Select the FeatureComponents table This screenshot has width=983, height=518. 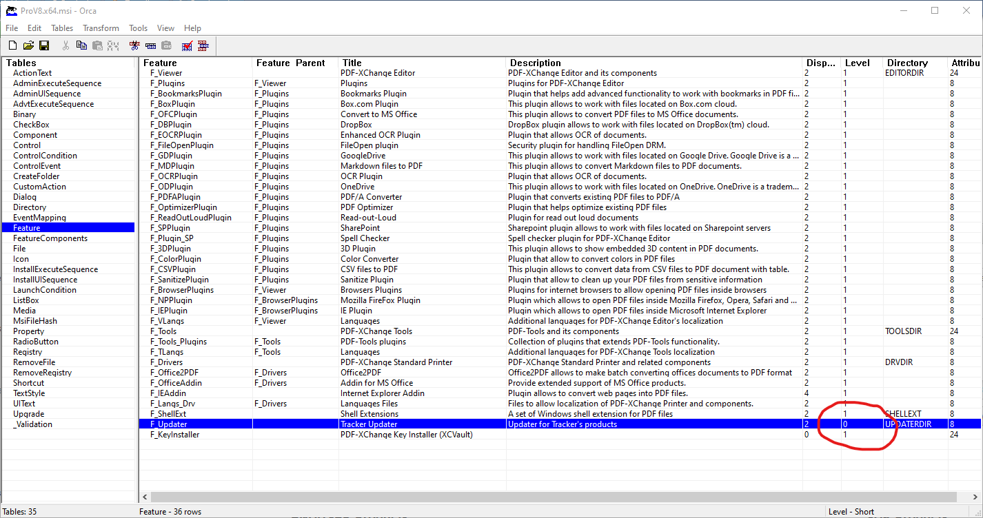tap(50, 238)
